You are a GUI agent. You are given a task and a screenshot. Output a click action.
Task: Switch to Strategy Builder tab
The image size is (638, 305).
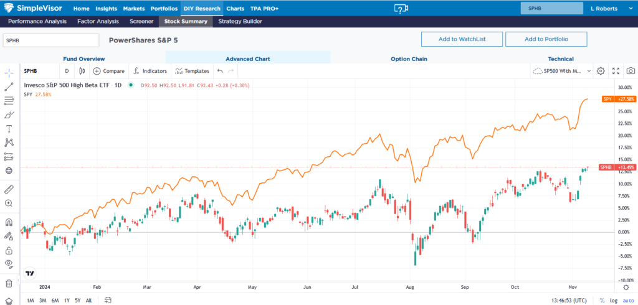240,22
